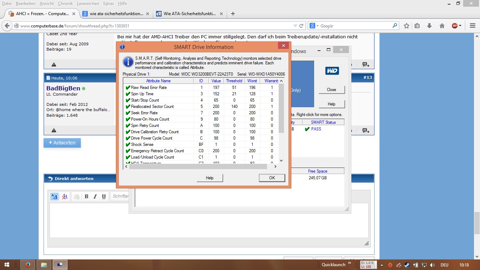Close the 'wie ata-sicherheitsfunktion' tab
Screen dimensions: 480x270
coord(148,14)
